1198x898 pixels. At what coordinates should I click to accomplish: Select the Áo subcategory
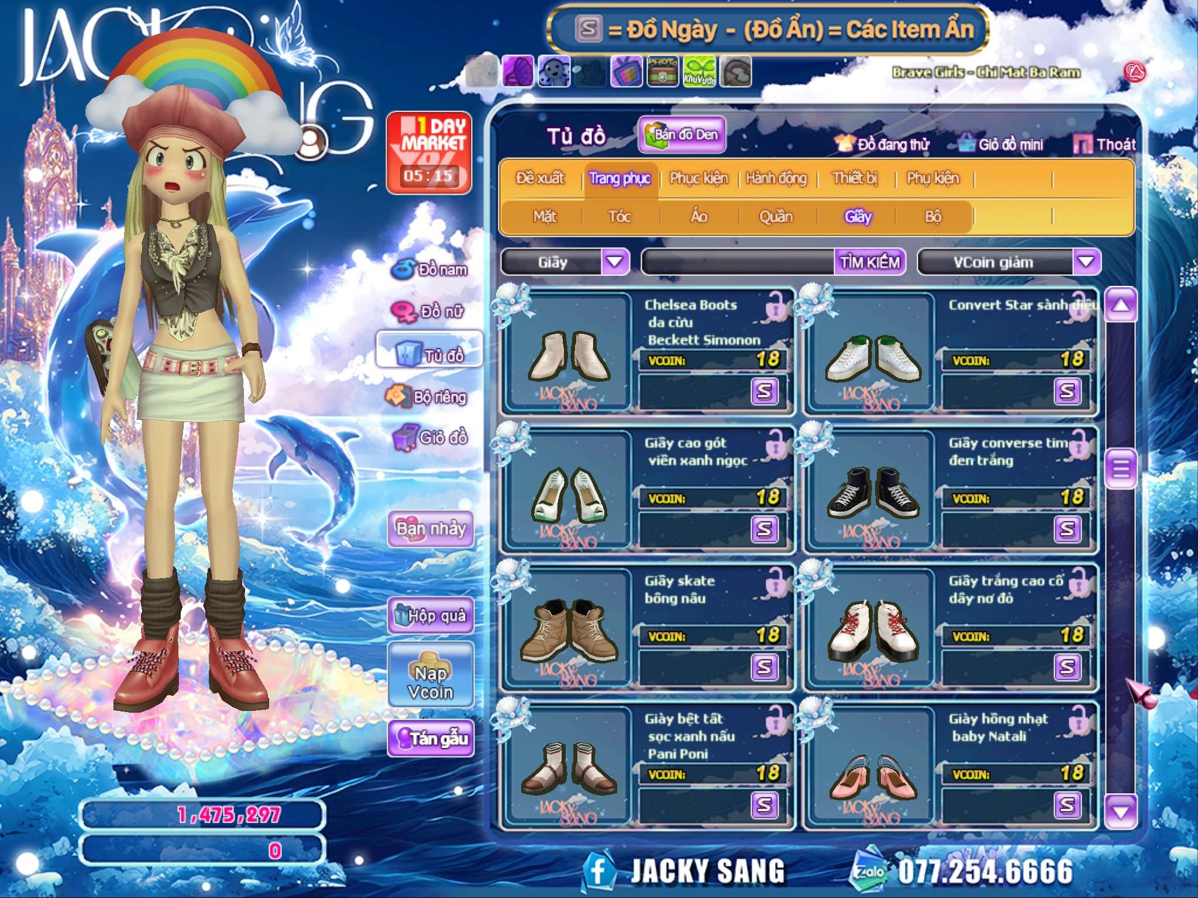coord(699,217)
